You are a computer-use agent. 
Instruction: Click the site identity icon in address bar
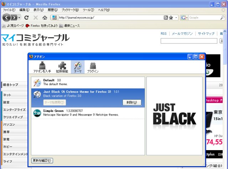(x=54, y=17)
